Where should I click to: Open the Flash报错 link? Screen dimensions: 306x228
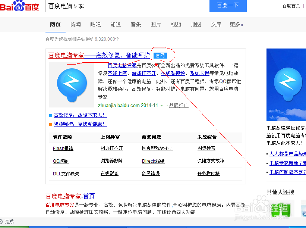click(63, 149)
